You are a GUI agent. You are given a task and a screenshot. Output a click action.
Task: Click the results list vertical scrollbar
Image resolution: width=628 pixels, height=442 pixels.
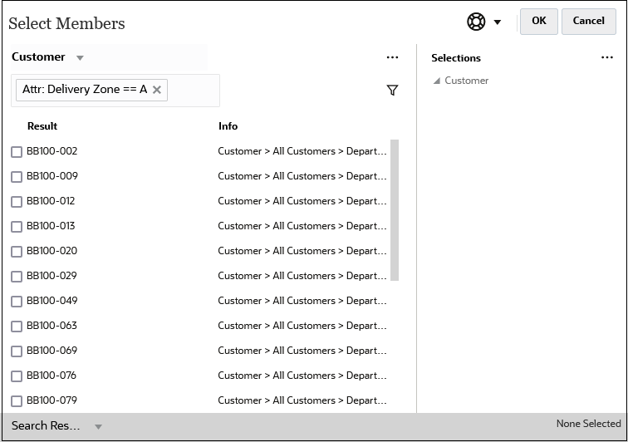coord(395,210)
